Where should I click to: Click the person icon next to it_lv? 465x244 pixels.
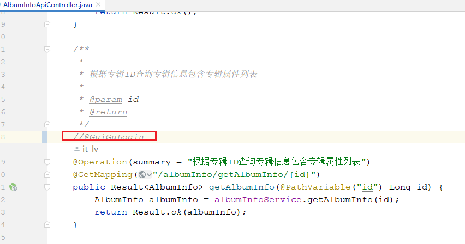click(x=77, y=149)
